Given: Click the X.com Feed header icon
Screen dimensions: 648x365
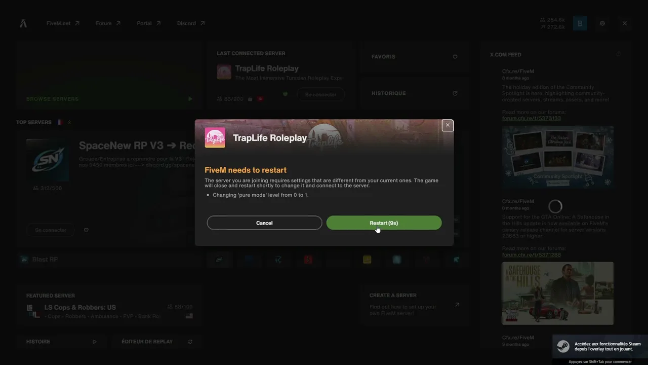Looking at the screenshot, I should [618, 54].
